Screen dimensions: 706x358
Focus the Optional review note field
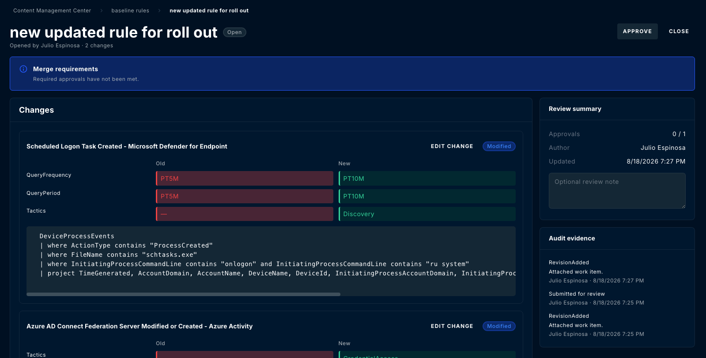coord(617,190)
